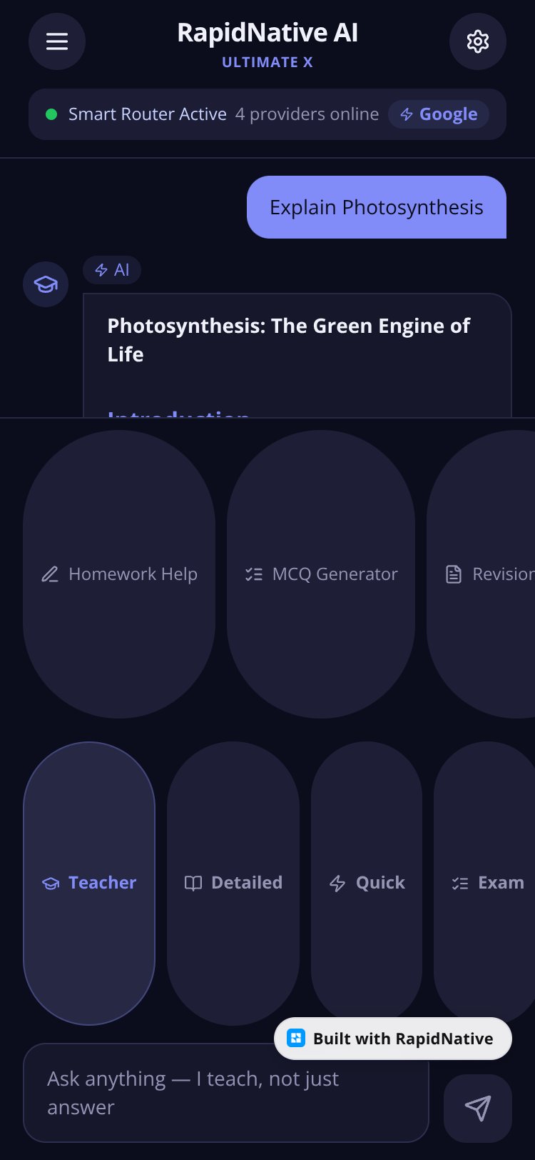Click the ULTIMATE X subtitle

click(x=267, y=62)
